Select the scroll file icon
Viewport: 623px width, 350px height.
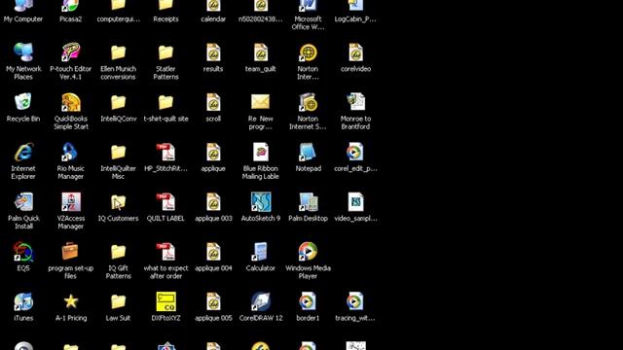(x=213, y=102)
